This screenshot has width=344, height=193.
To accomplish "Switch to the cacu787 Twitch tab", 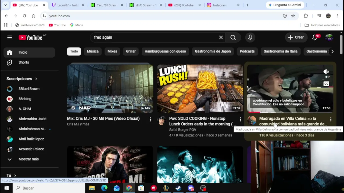I will point(68,5).
